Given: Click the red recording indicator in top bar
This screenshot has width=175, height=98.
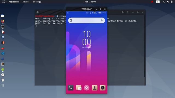Looking at the screenshot, I should (152, 2).
